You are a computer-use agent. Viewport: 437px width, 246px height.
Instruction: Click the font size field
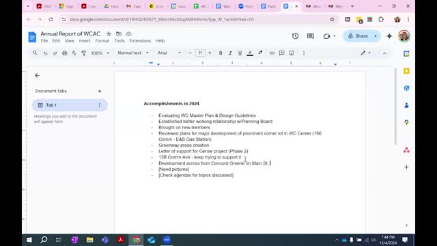point(200,53)
